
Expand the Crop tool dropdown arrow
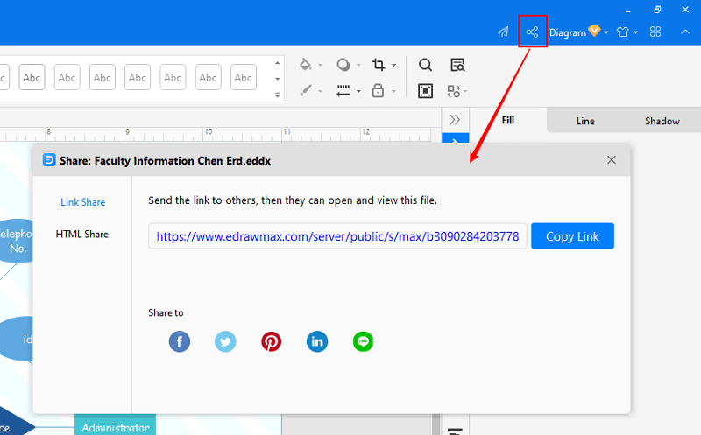coord(393,65)
